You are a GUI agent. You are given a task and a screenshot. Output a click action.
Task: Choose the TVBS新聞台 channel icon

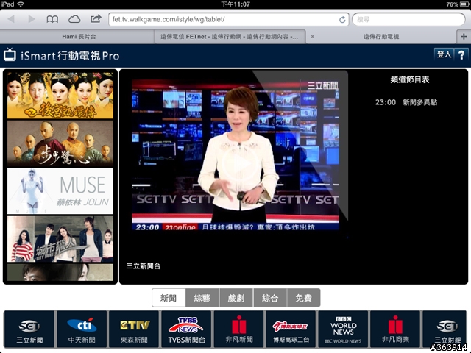click(186, 329)
